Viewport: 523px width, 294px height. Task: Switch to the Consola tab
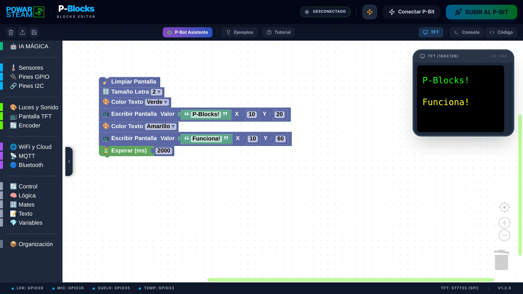tap(467, 32)
